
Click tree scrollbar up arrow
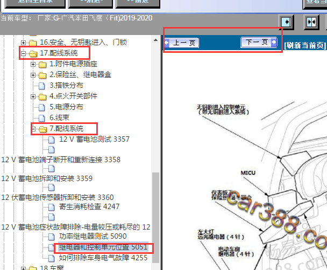coord(155,40)
